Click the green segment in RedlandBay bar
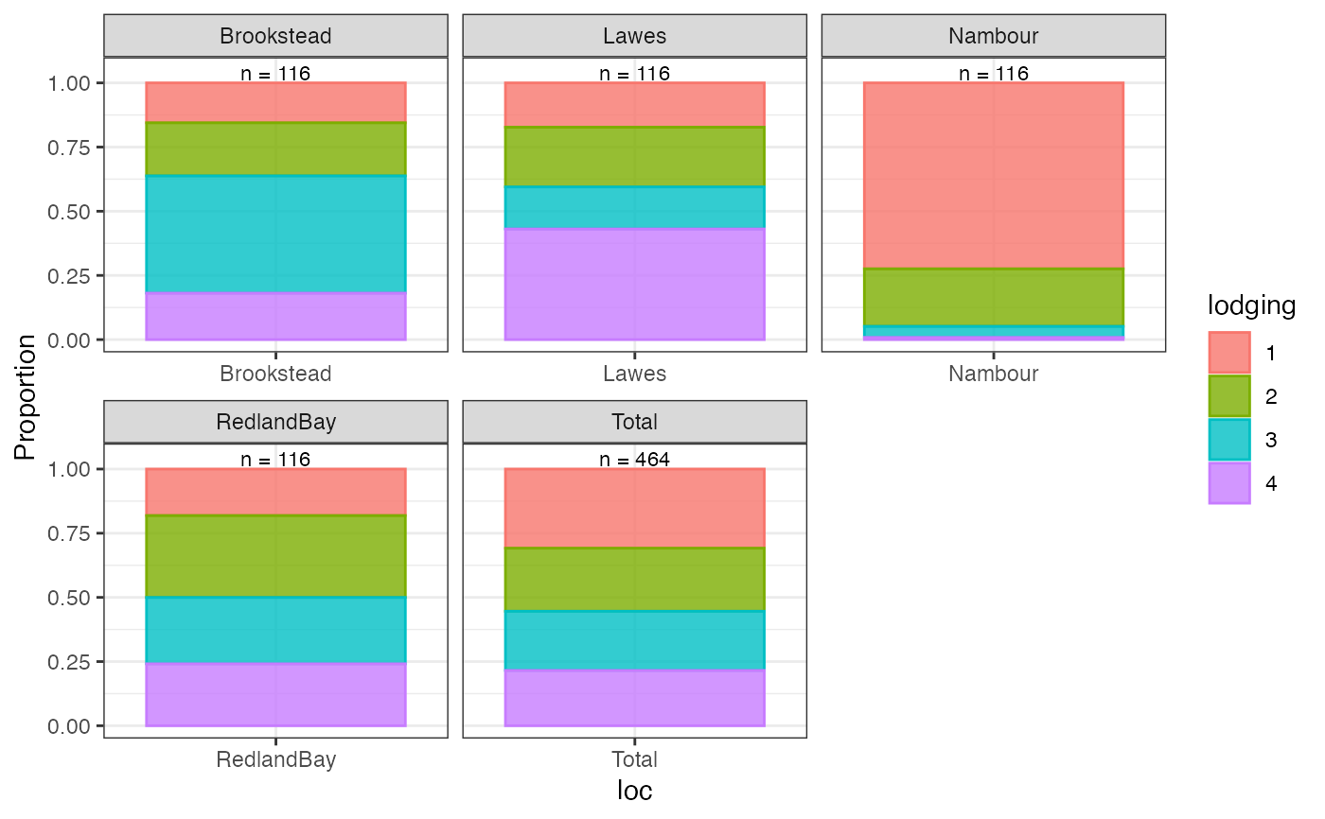1325x819 pixels. point(275,556)
